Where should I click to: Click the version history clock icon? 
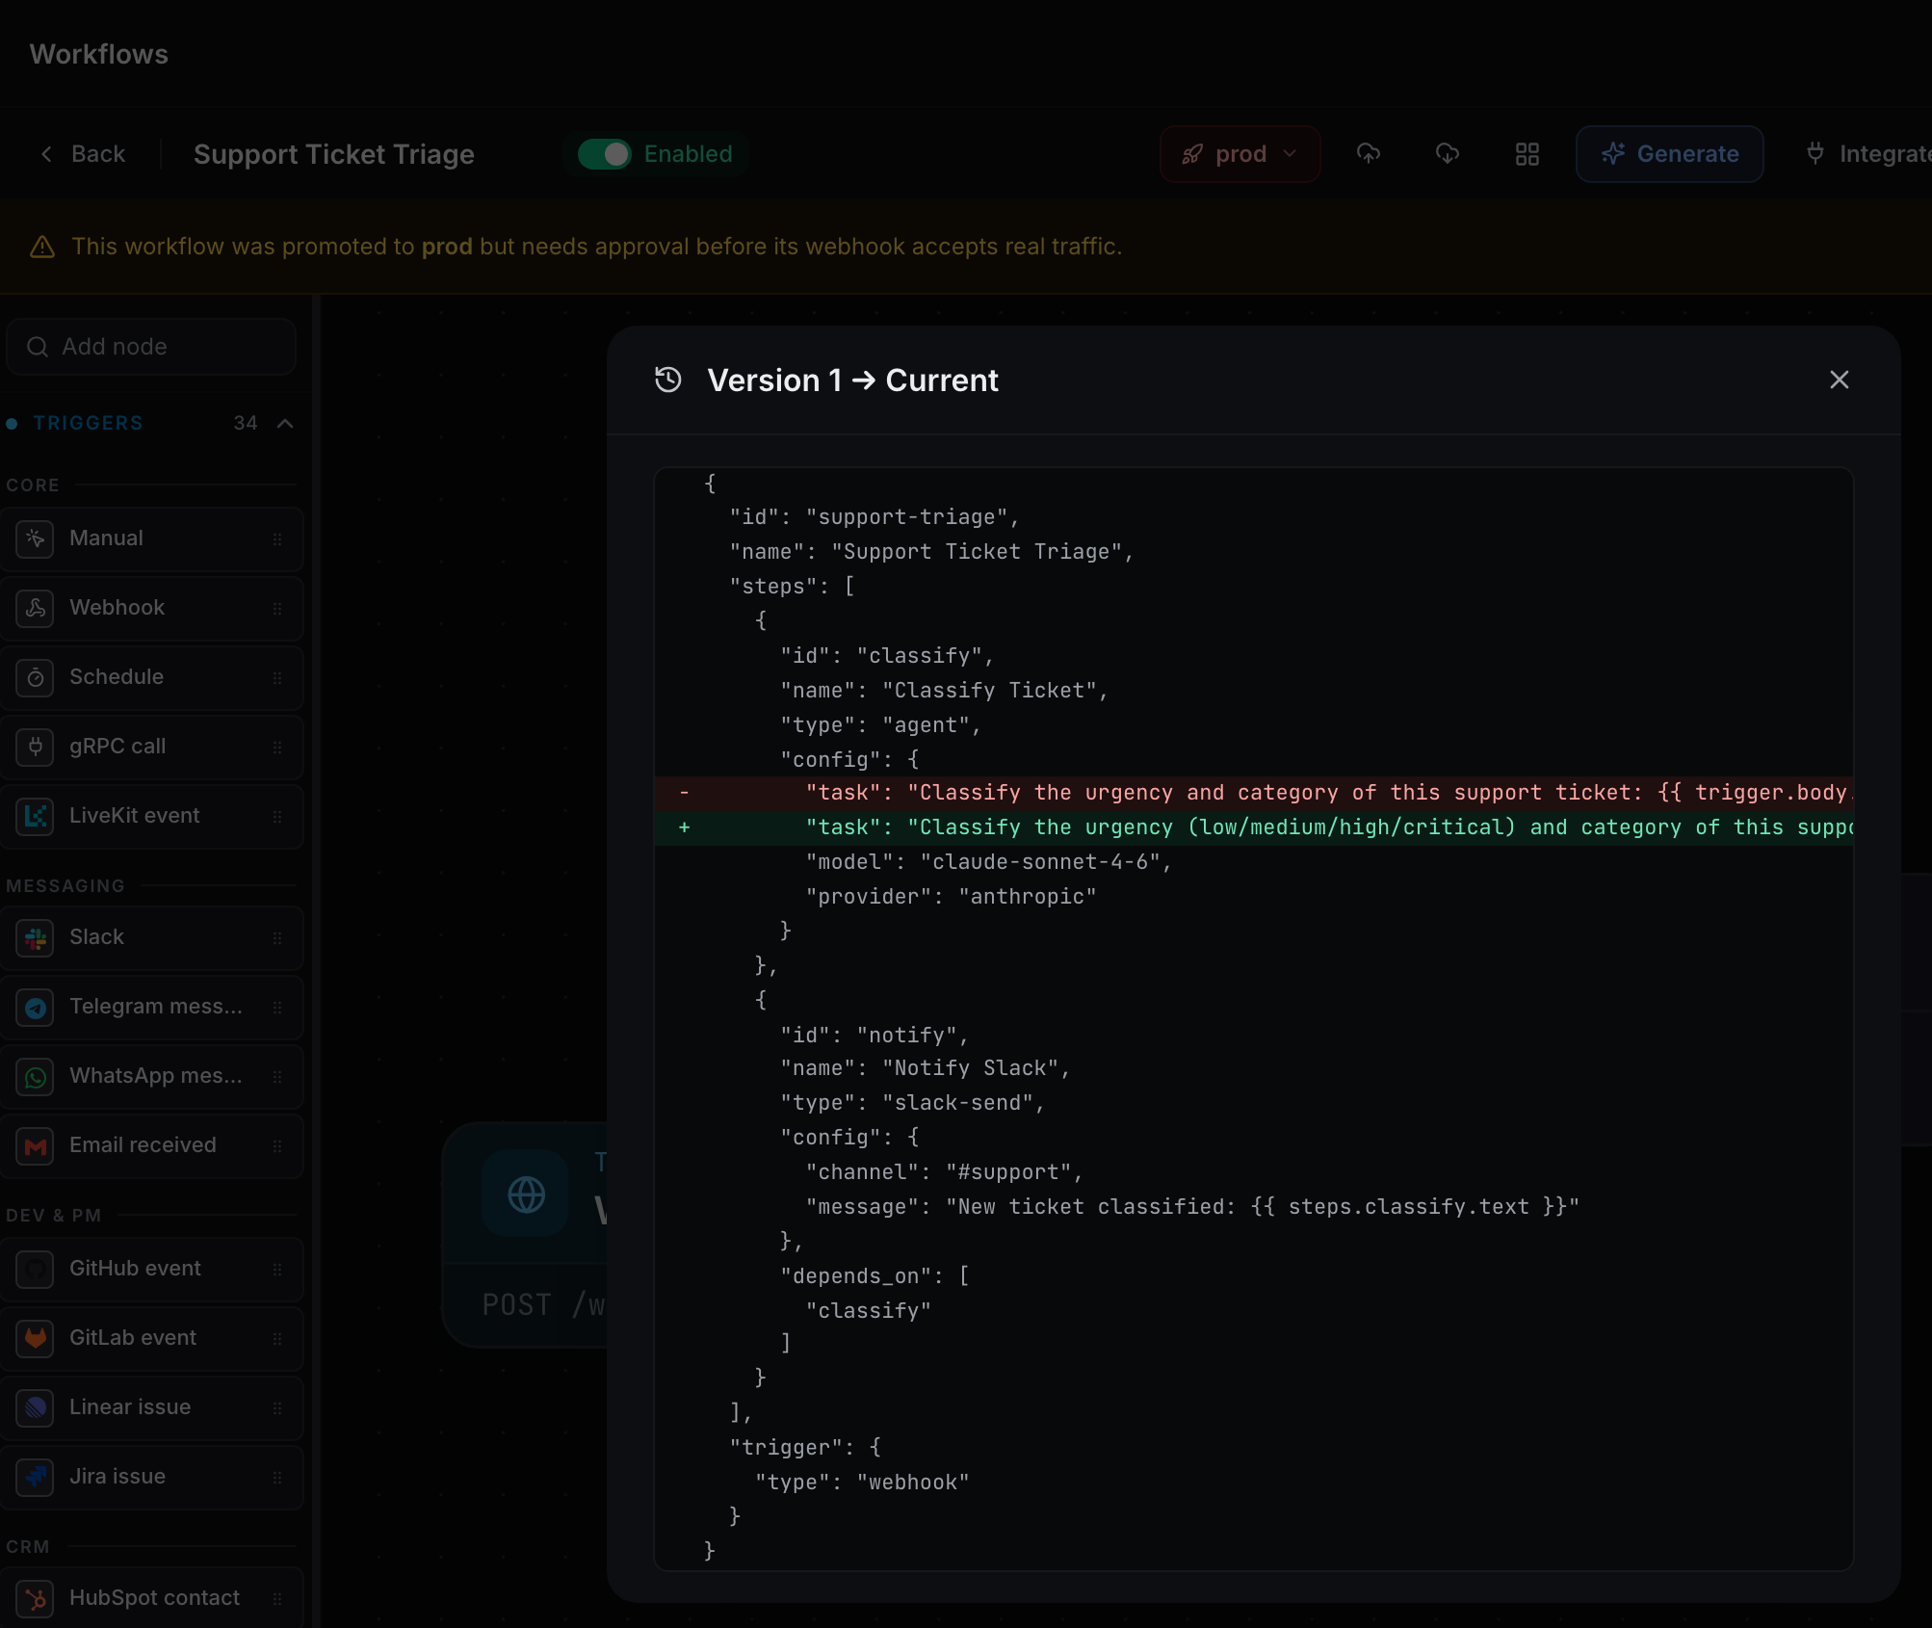[668, 380]
